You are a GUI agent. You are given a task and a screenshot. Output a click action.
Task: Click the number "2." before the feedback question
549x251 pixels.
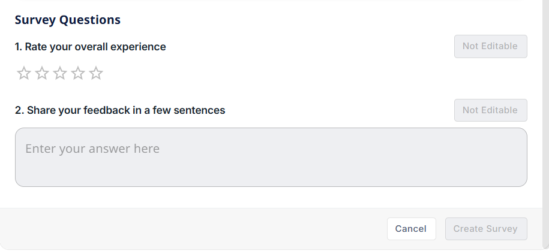(19, 110)
